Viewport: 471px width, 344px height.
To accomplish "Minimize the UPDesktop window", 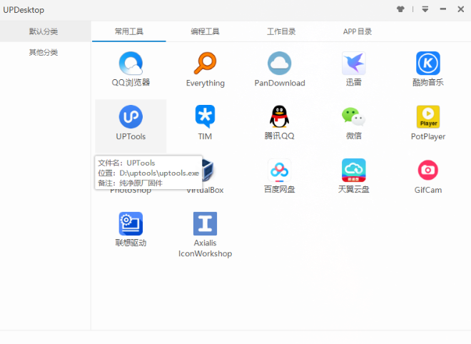I will (442, 9).
